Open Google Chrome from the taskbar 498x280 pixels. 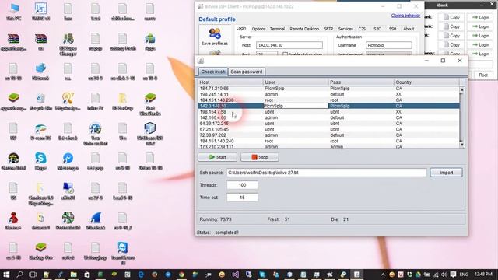coord(181,275)
